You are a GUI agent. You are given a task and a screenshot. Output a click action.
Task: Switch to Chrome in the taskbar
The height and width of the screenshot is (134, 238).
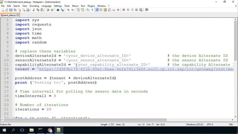pos(50,130)
